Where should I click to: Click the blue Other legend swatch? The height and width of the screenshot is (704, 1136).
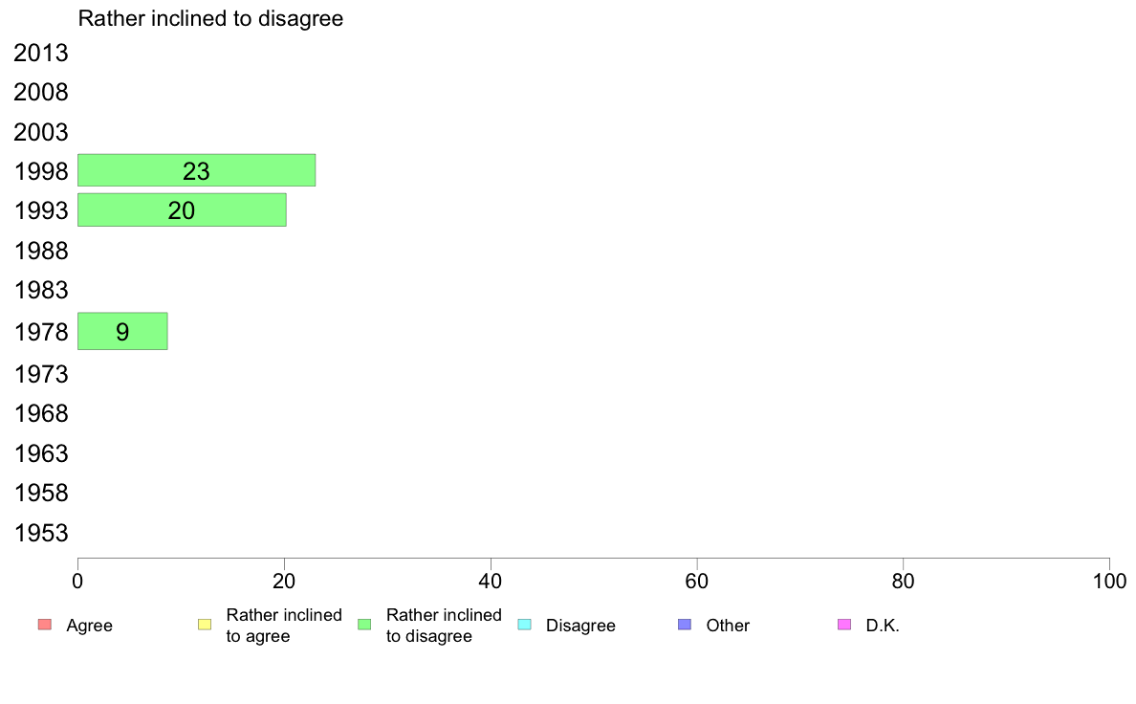pyautogui.click(x=685, y=625)
